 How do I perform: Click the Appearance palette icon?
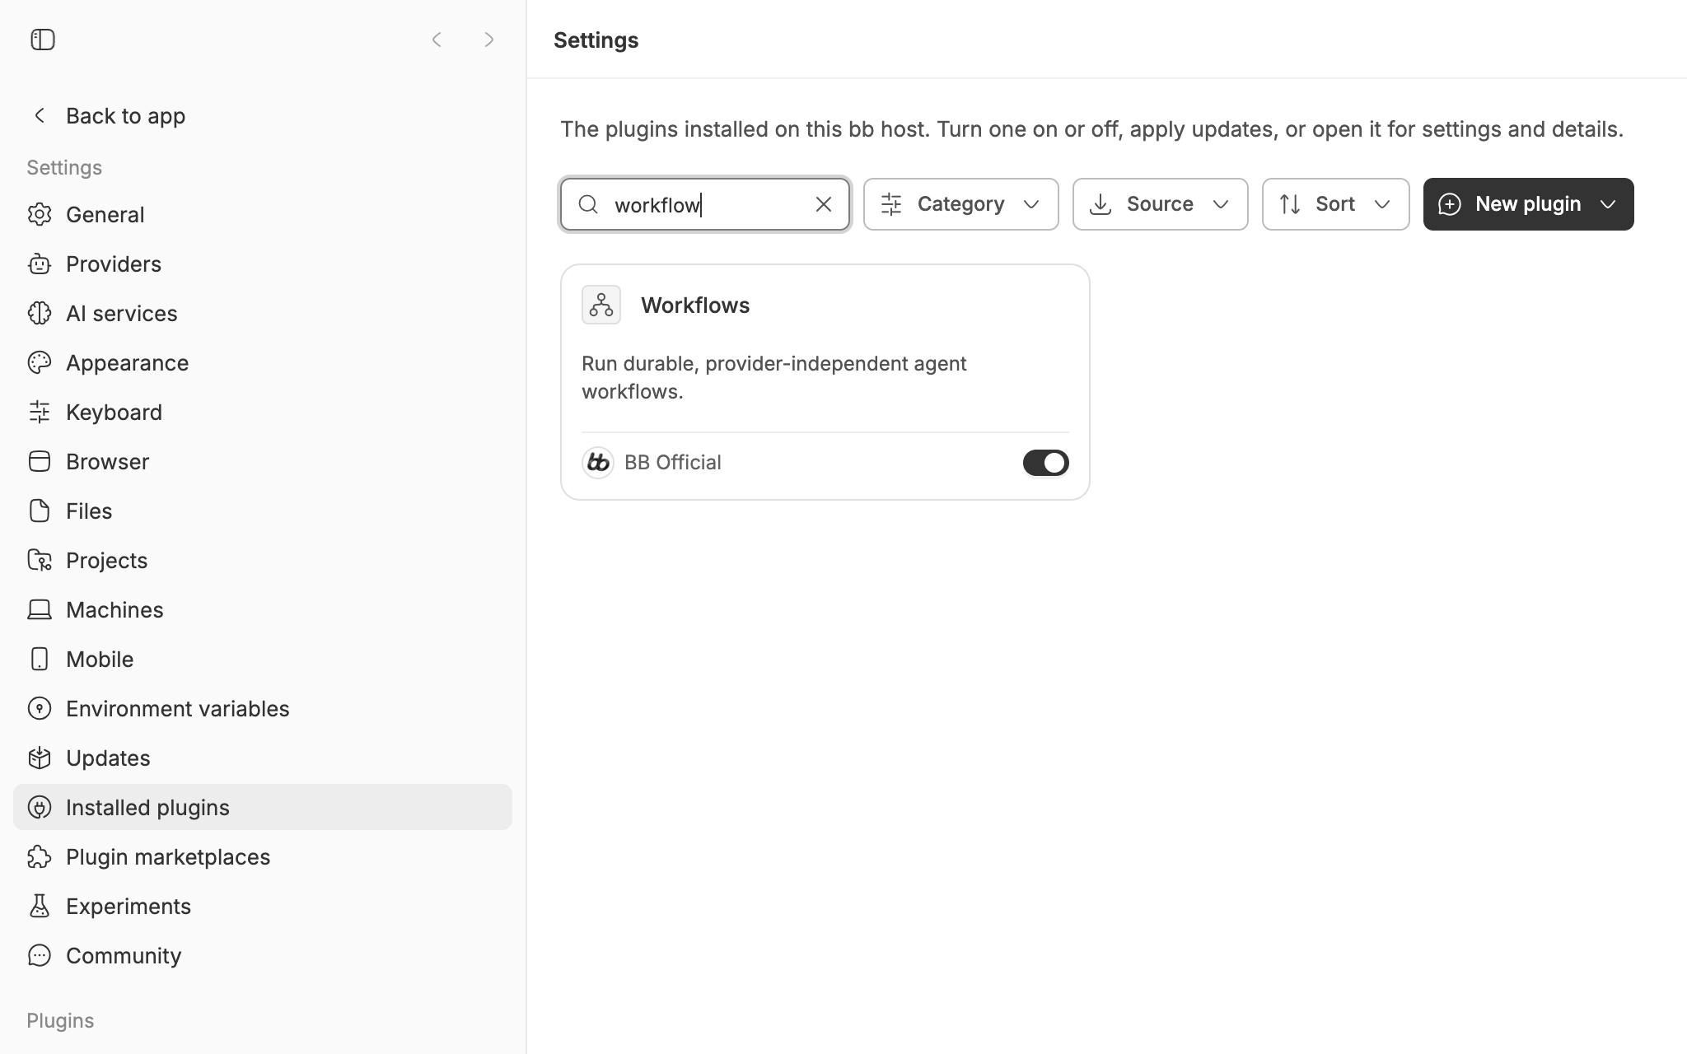click(x=40, y=362)
